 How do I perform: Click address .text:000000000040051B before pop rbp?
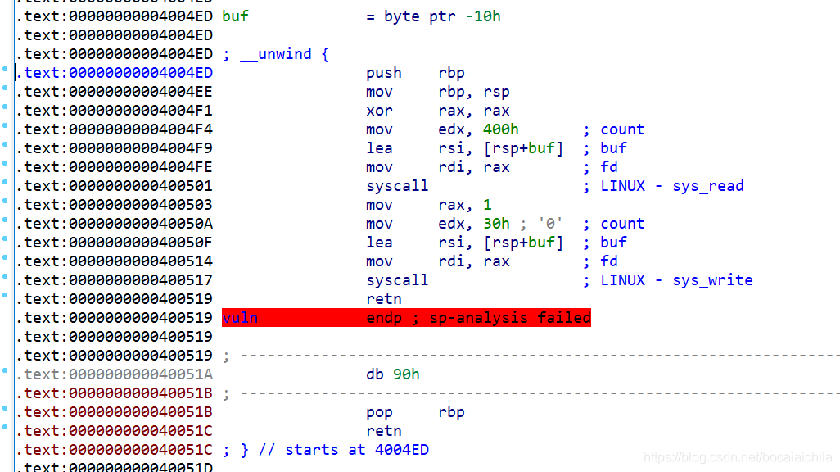(x=114, y=412)
